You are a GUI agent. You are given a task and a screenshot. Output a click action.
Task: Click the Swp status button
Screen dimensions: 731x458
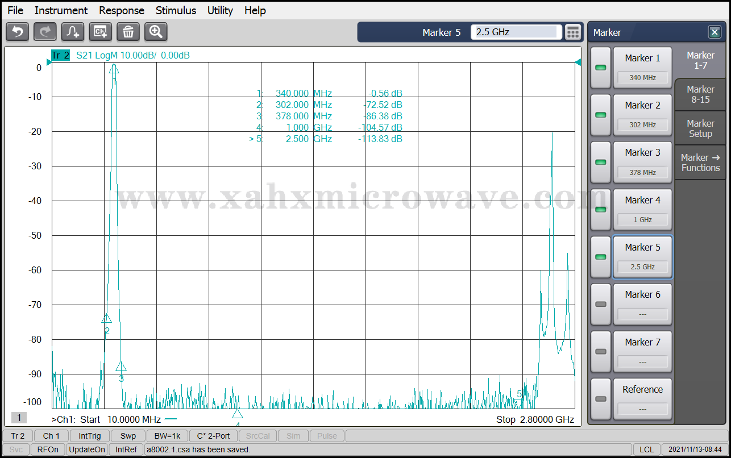point(128,436)
